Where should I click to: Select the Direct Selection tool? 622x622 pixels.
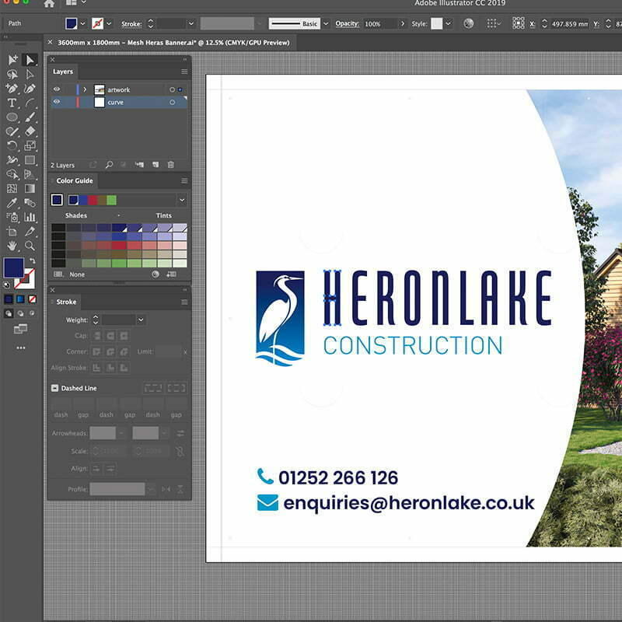tap(30, 74)
